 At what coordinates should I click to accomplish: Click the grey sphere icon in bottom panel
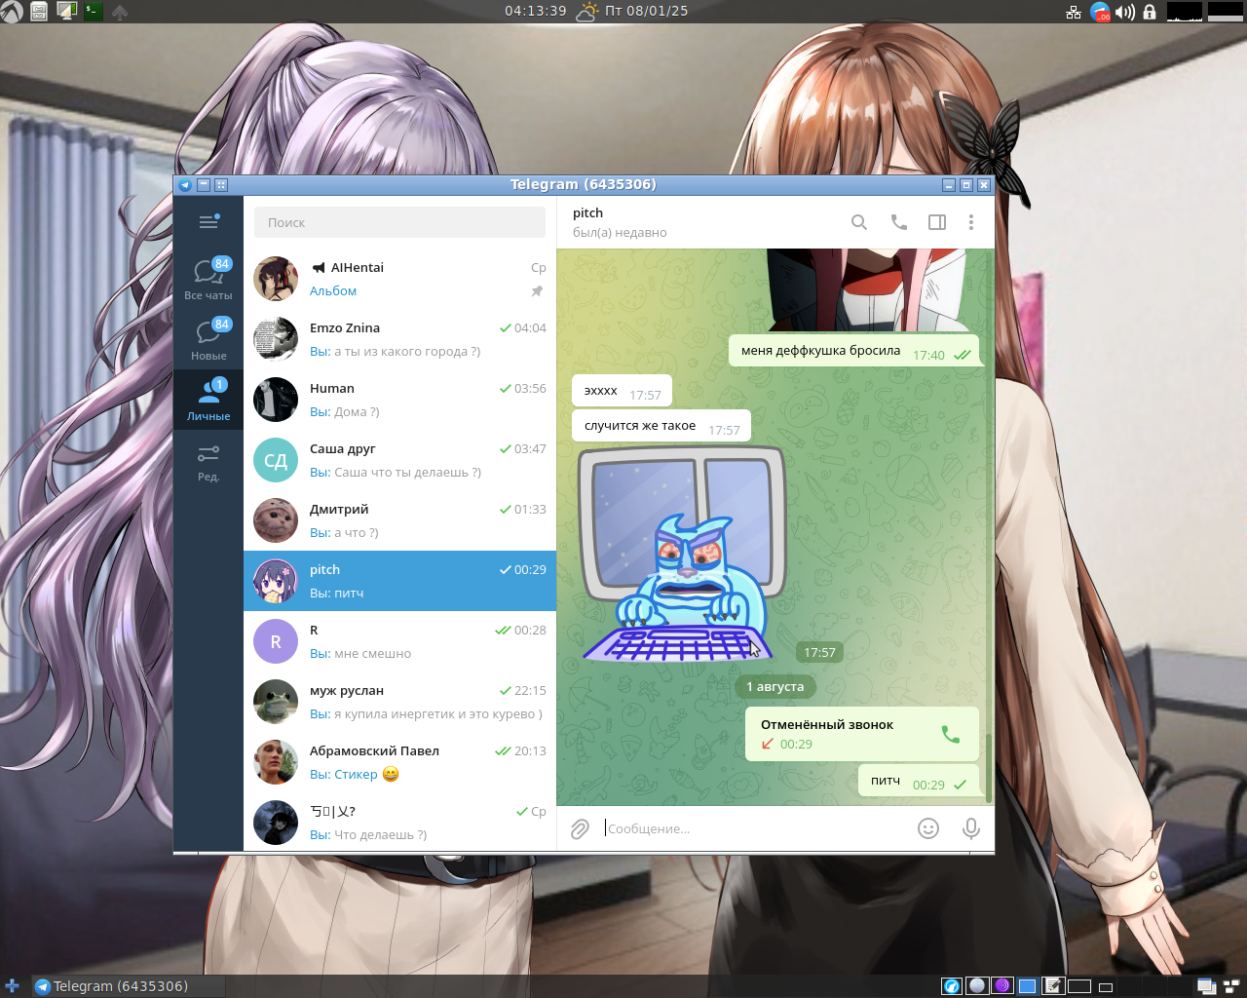(976, 986)
